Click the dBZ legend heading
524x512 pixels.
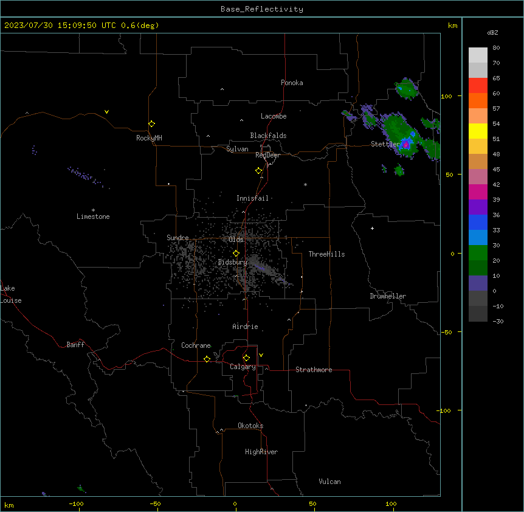pyautogui.click(x=492, y=32)
